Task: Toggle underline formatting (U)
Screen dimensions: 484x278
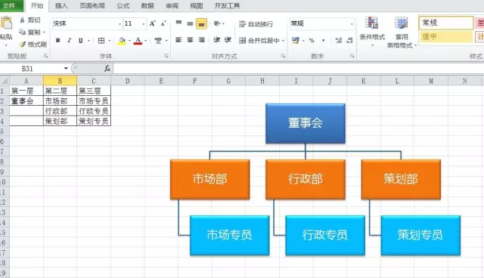Action: [81, 40]
